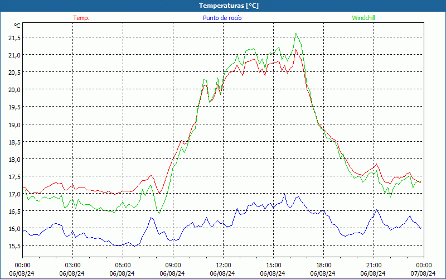Select the 18:00 time axis label
Screen dimensions: 446x279
[323, 265]
